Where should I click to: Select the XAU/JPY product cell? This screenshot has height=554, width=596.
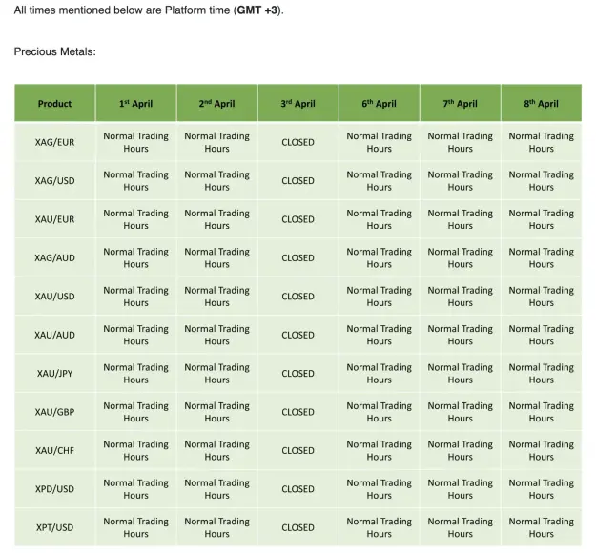[x=54, y=373]
